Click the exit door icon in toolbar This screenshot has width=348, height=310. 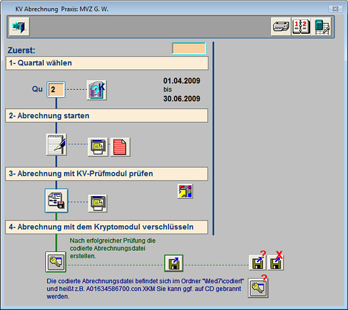(x=20, y=27)
